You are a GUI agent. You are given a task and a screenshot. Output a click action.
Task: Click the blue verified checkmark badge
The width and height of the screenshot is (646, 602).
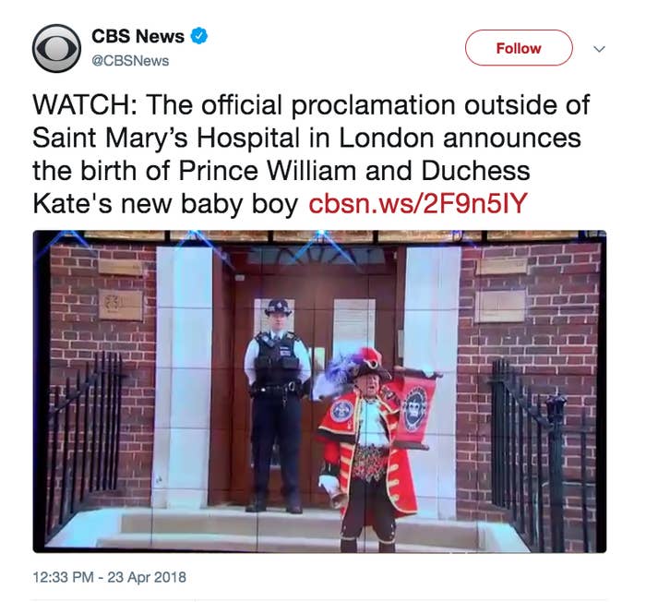point(198,36)
